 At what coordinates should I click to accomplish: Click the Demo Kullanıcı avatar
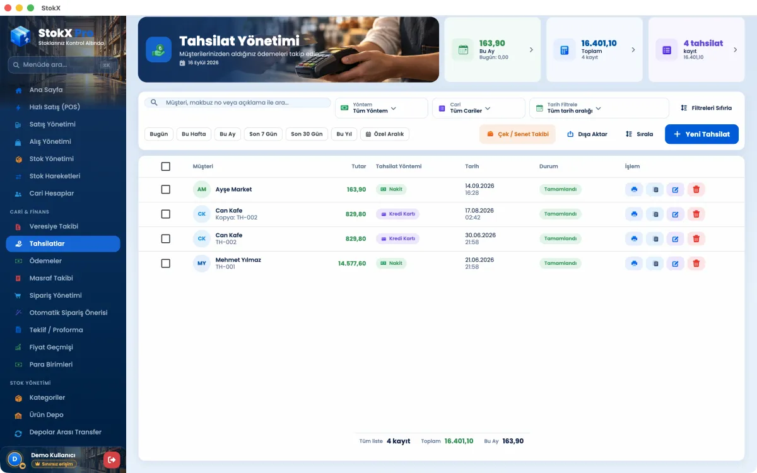(15, 459)
